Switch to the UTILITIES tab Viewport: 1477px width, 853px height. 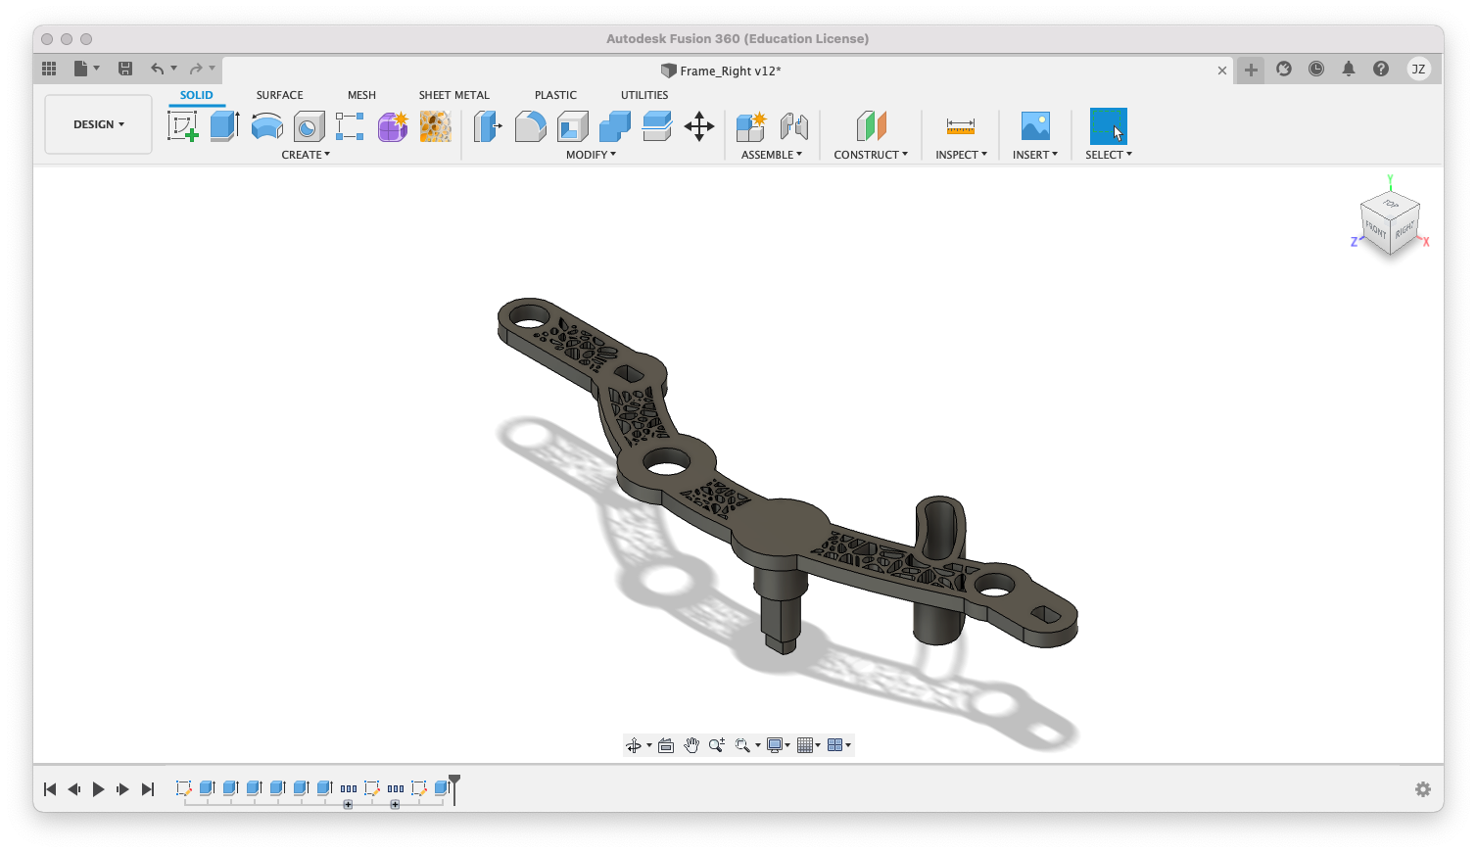tap(644, 95)
